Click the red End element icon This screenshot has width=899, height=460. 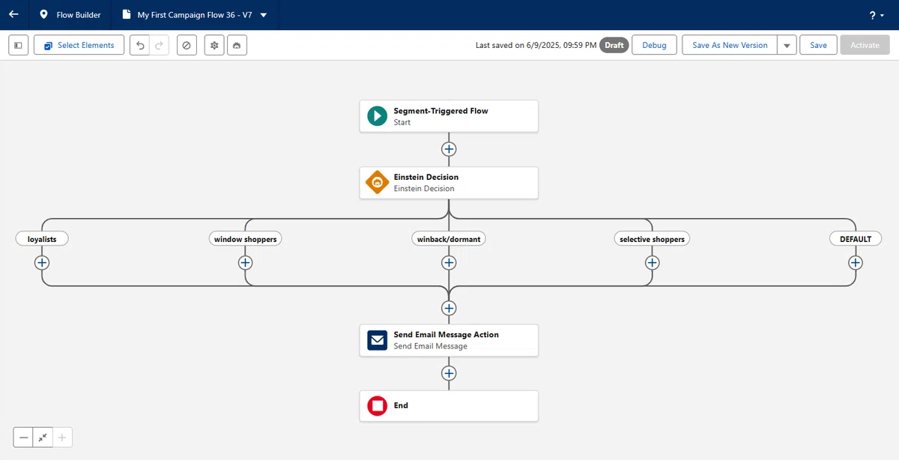(x=377, y=406)
